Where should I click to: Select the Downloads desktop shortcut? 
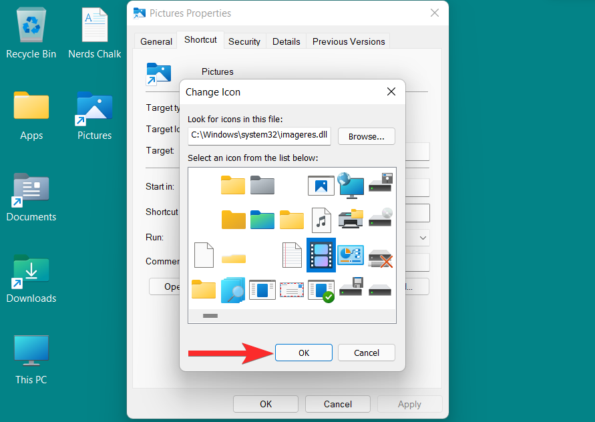[x=31, y=279]
